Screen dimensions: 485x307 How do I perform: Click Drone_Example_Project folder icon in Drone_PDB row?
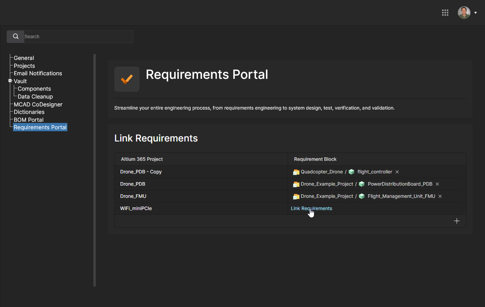click(x=296, y=184)
